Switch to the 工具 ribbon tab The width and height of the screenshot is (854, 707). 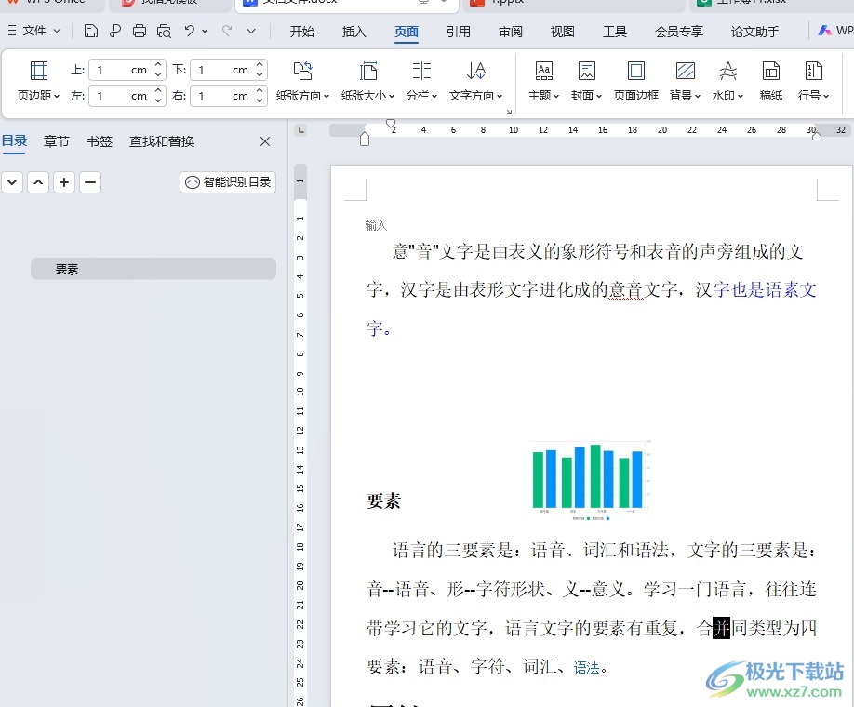614,32
